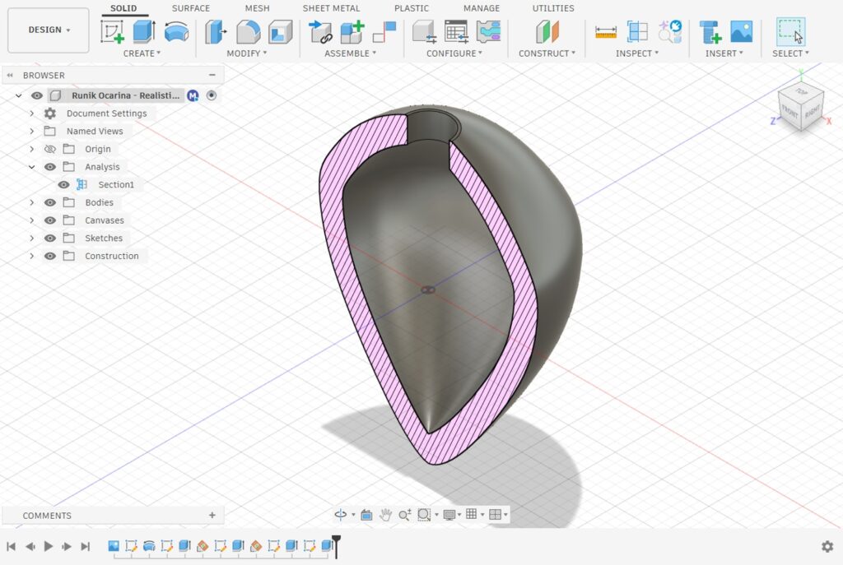The width and height of the screenshot is (843, 565).
Task: Switch to the MESH tab
Action: 257,8
